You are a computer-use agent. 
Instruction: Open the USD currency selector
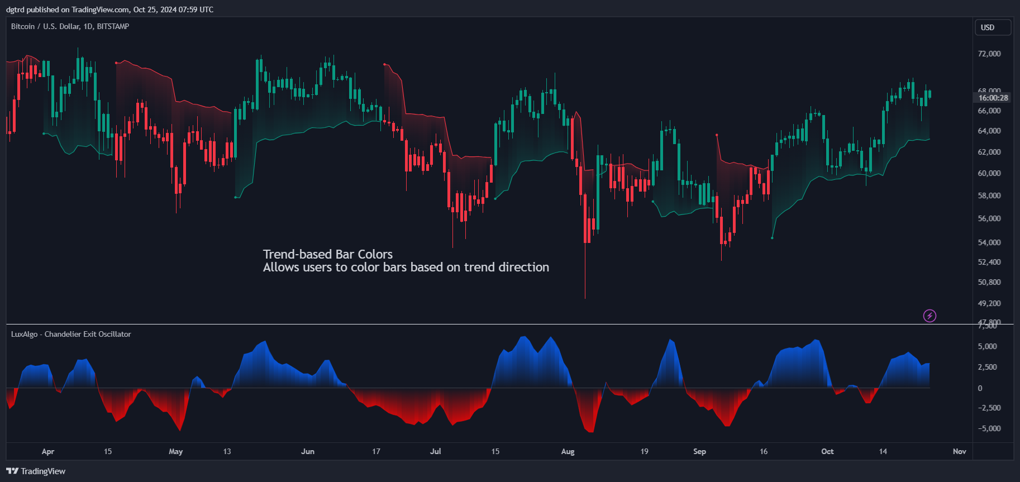[993, 27]
